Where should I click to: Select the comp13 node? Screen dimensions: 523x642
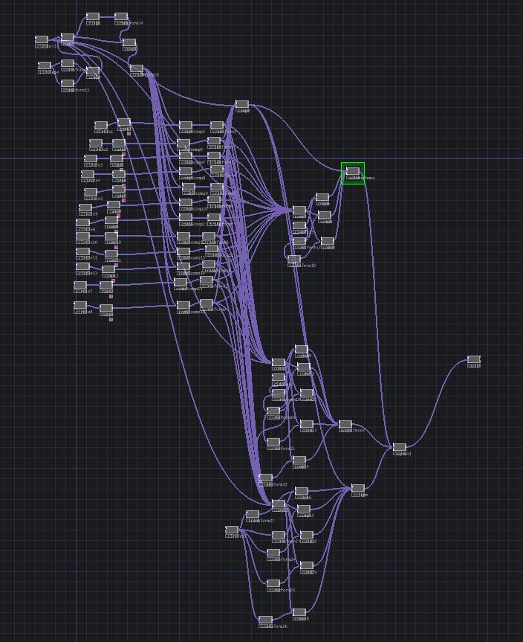pos(183,251)
